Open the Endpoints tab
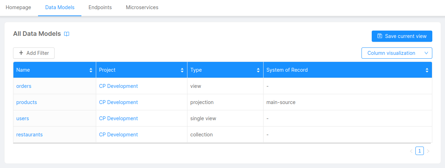 (100, 7)
